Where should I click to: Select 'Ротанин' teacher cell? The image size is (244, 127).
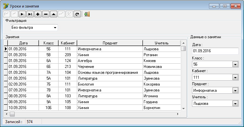[x=162, y=55]
